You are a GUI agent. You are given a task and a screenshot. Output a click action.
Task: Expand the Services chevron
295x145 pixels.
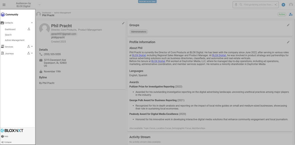(32, 46)
